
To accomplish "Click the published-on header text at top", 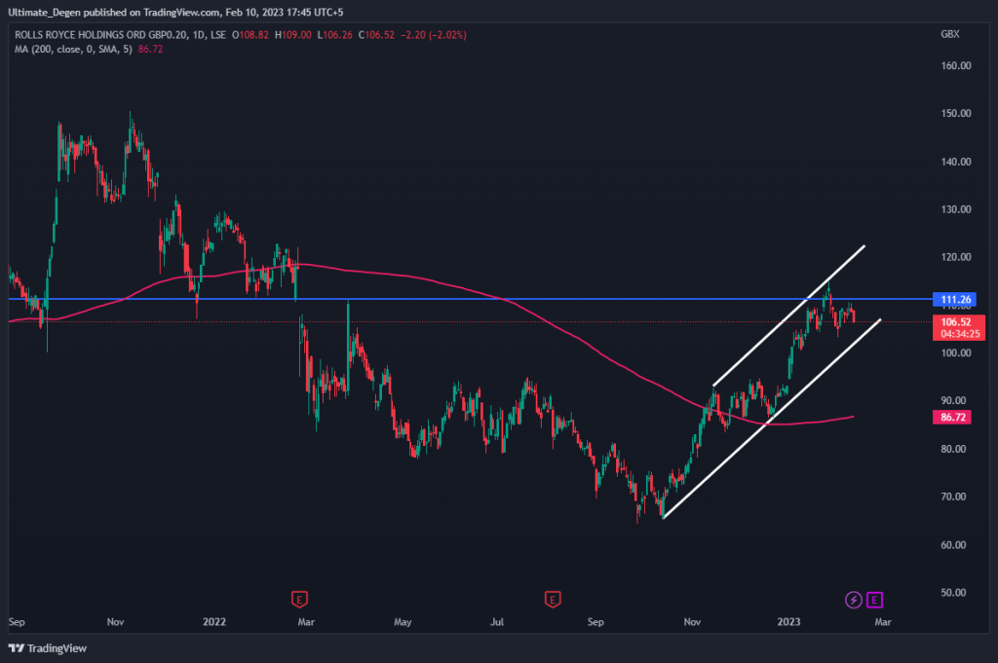I will [x=175, y=12].
